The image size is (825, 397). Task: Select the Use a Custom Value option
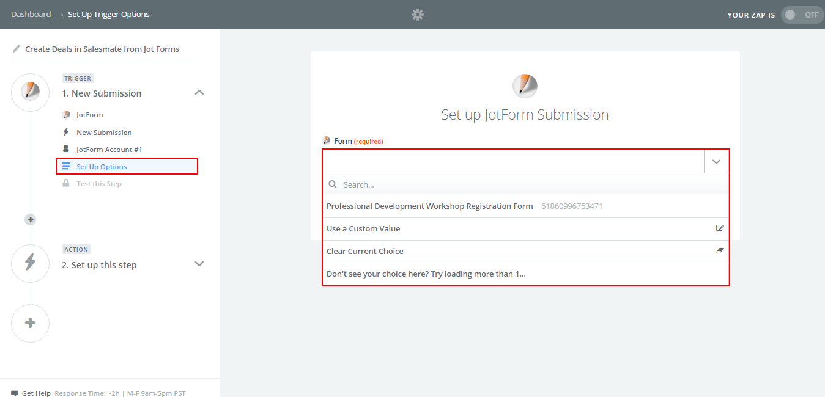click(526, 229)
